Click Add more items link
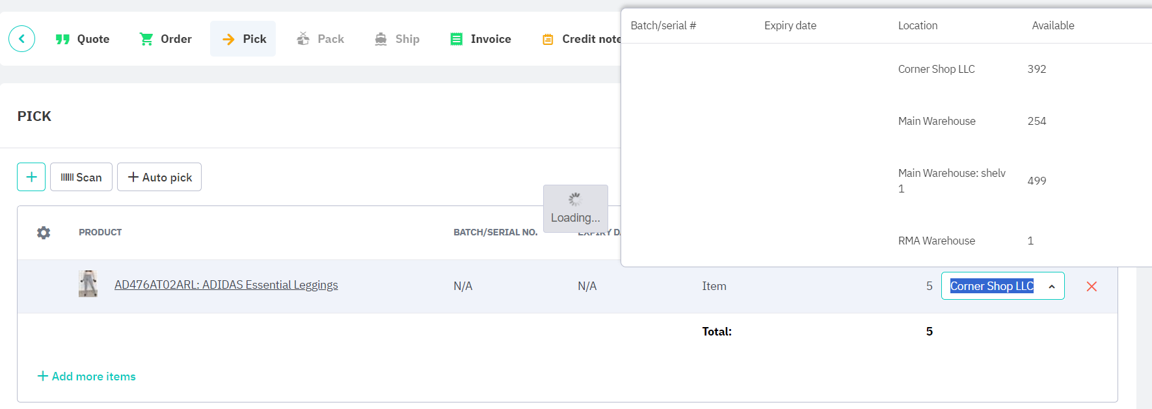The width and height of the screenshot is (1152, 409). (87, 376)
